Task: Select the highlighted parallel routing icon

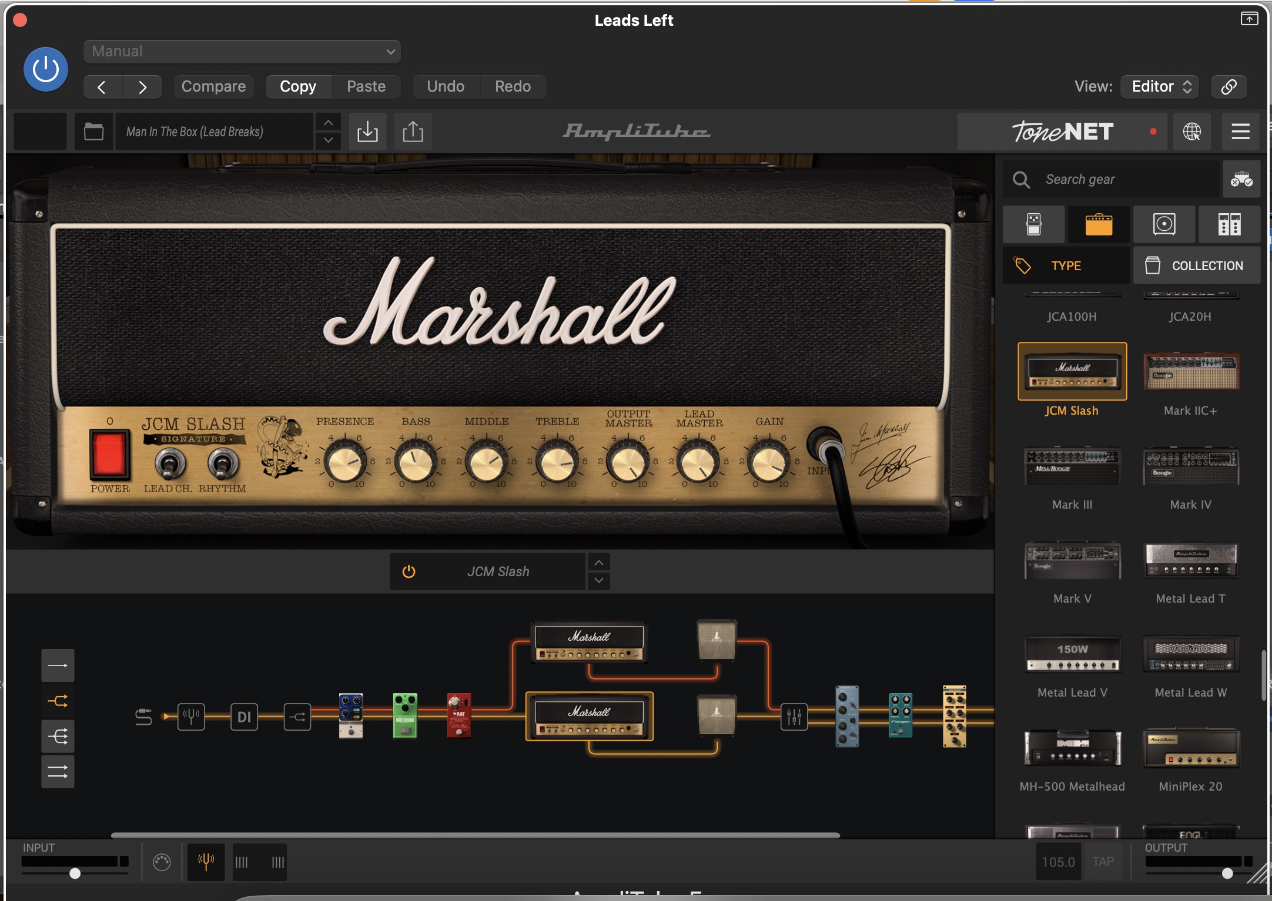Action: (58, 701)
